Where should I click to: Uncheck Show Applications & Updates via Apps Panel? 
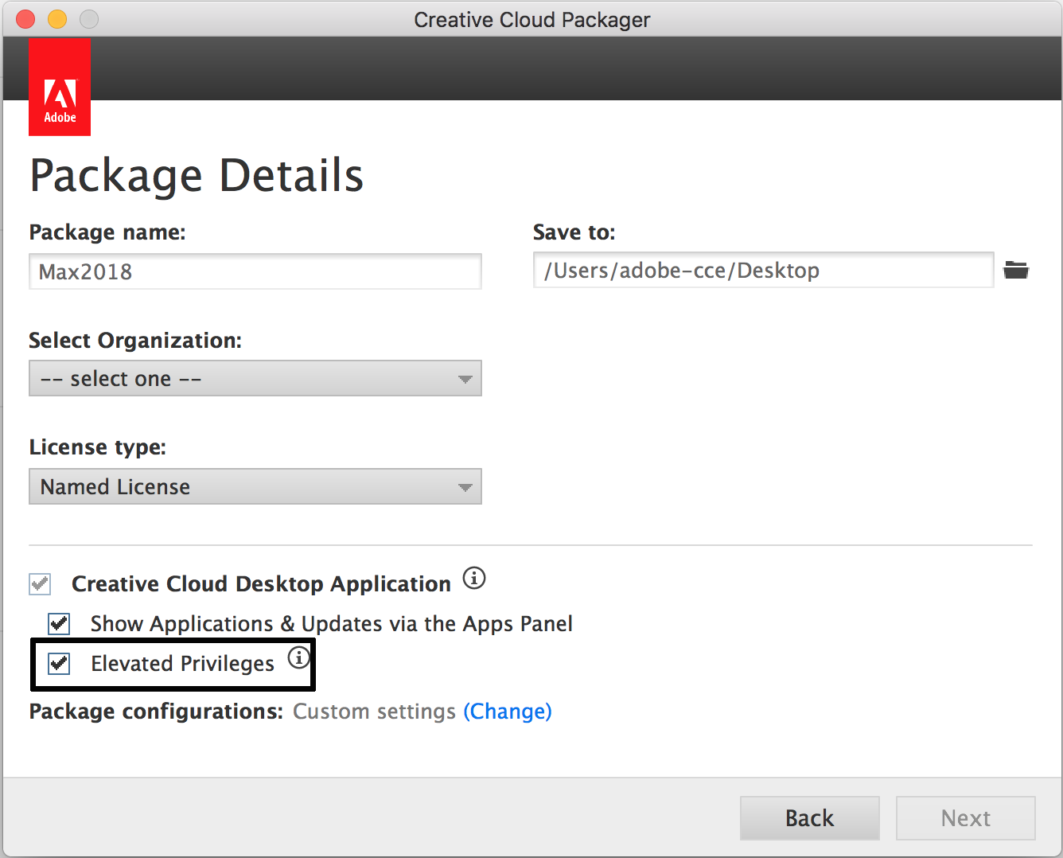tap(59, 623)
